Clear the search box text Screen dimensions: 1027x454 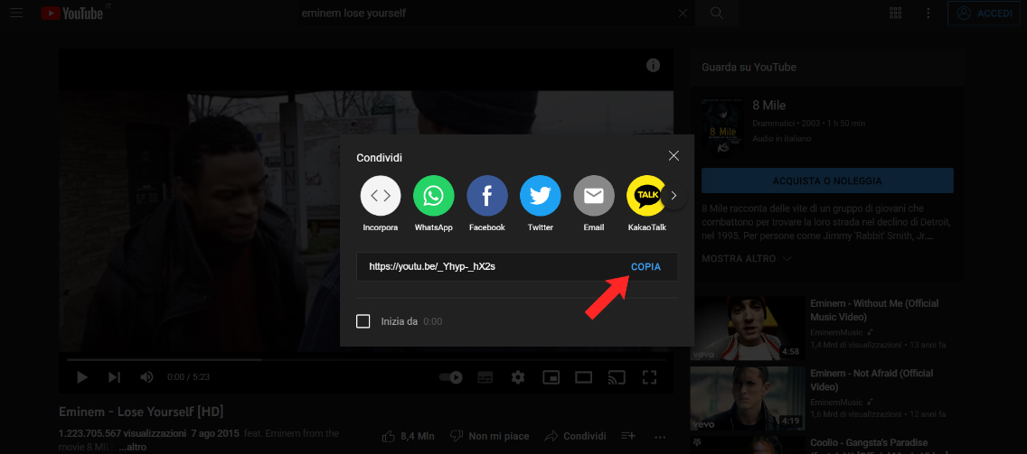pyautogui.click(x=683, y=13)
